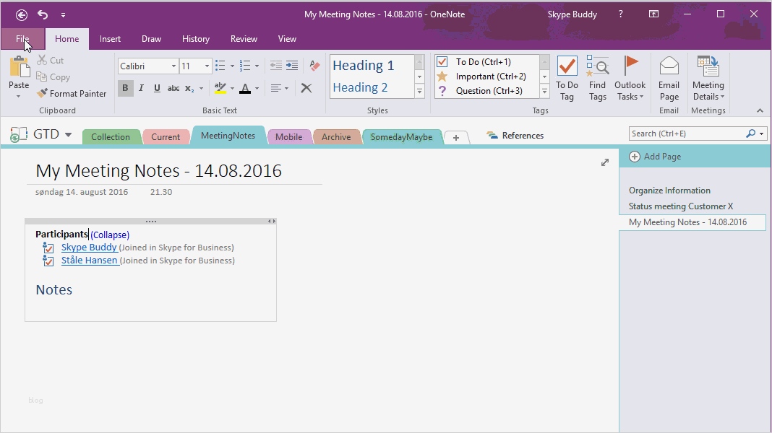Open Meeting Details
The image size is (772, 433).
pyautogui.click(x=708, y=76)
